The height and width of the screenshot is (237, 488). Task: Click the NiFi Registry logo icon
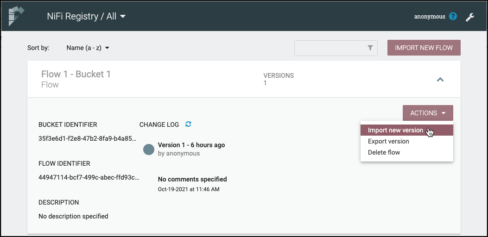(16, 16)
